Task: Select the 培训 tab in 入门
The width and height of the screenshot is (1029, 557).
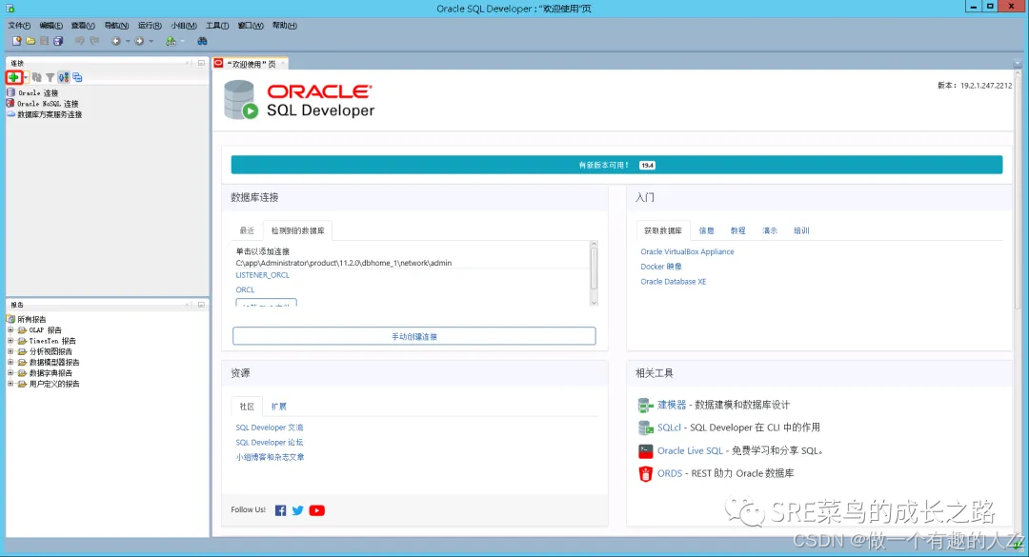Action: 801,231
